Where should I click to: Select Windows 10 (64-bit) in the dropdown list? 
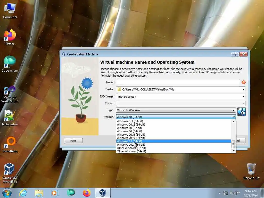pyautogui.click(x=174, y=131)
